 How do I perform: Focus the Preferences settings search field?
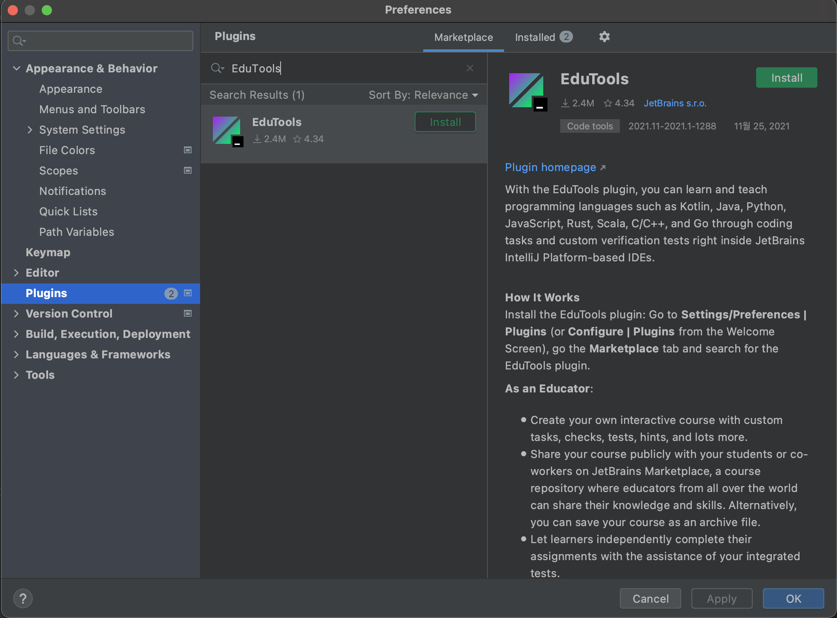106,41
